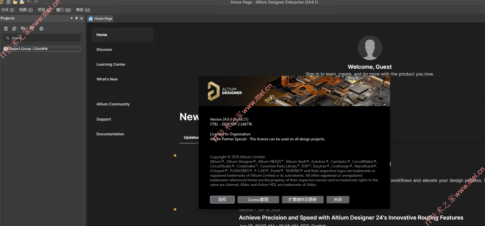
Task: Click the Guest user avatar
Action: click(x=370, y=48)
